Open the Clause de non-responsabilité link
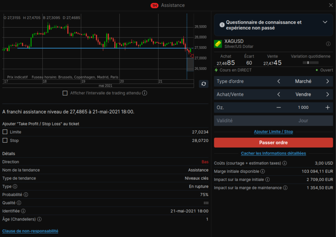The image size is (336, 237). coord(30,231)
